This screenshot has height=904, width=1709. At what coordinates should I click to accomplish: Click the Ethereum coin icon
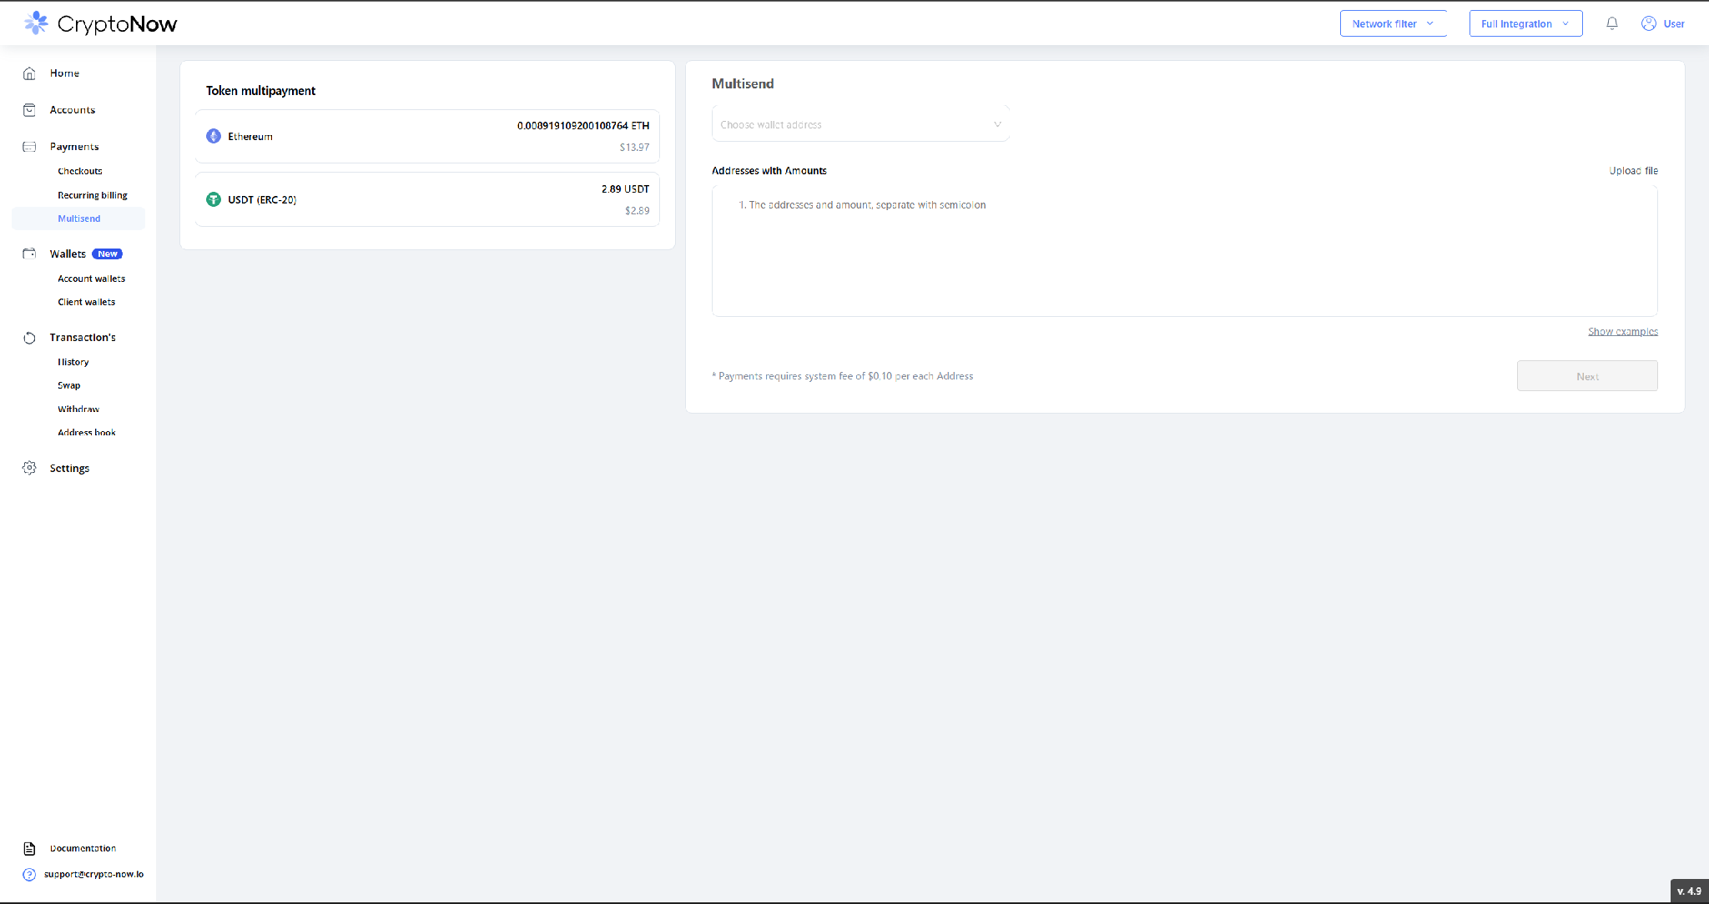point(214,136)
